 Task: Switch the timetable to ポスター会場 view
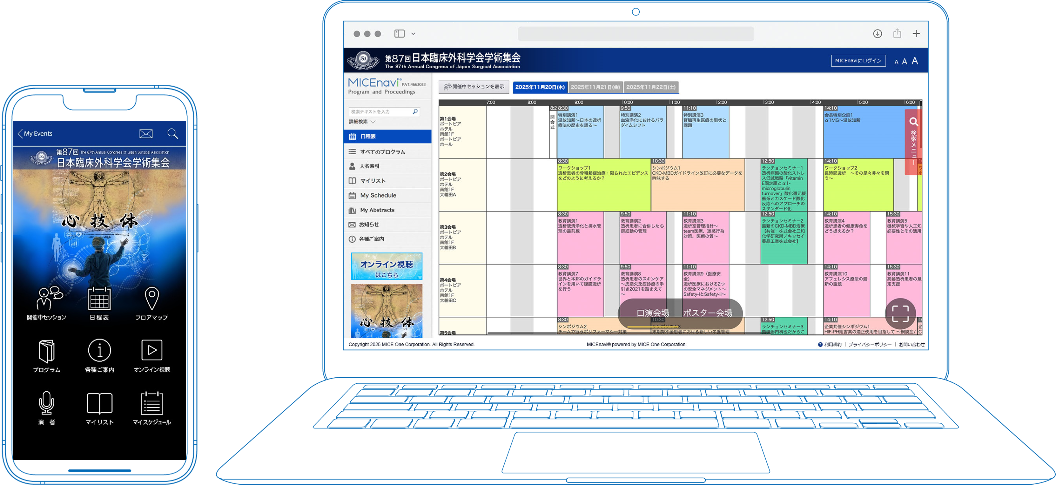click(708, 313)
